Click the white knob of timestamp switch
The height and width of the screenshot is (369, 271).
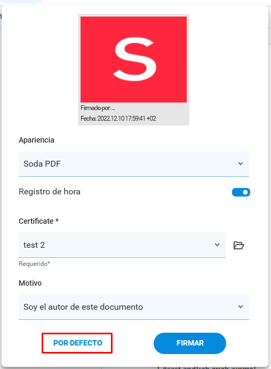pos(245,192)
